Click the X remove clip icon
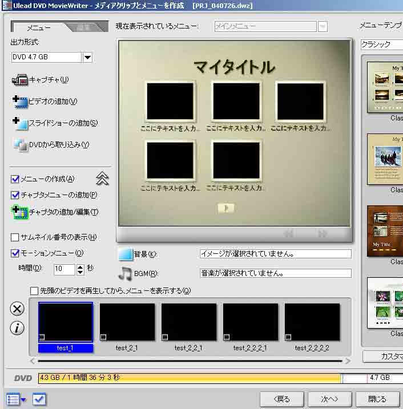Image resolution: width=403 pixels, height=409 pixels. coord(18,309)
